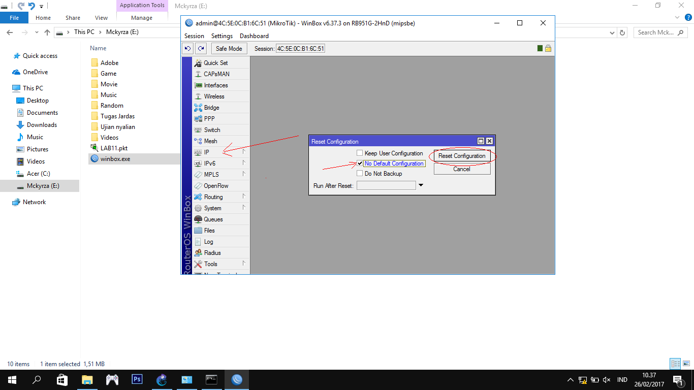Open the Tools menu in WinBox
Image resolution: width=694 pixels, height=390 pixels.
tap(210, 264)
